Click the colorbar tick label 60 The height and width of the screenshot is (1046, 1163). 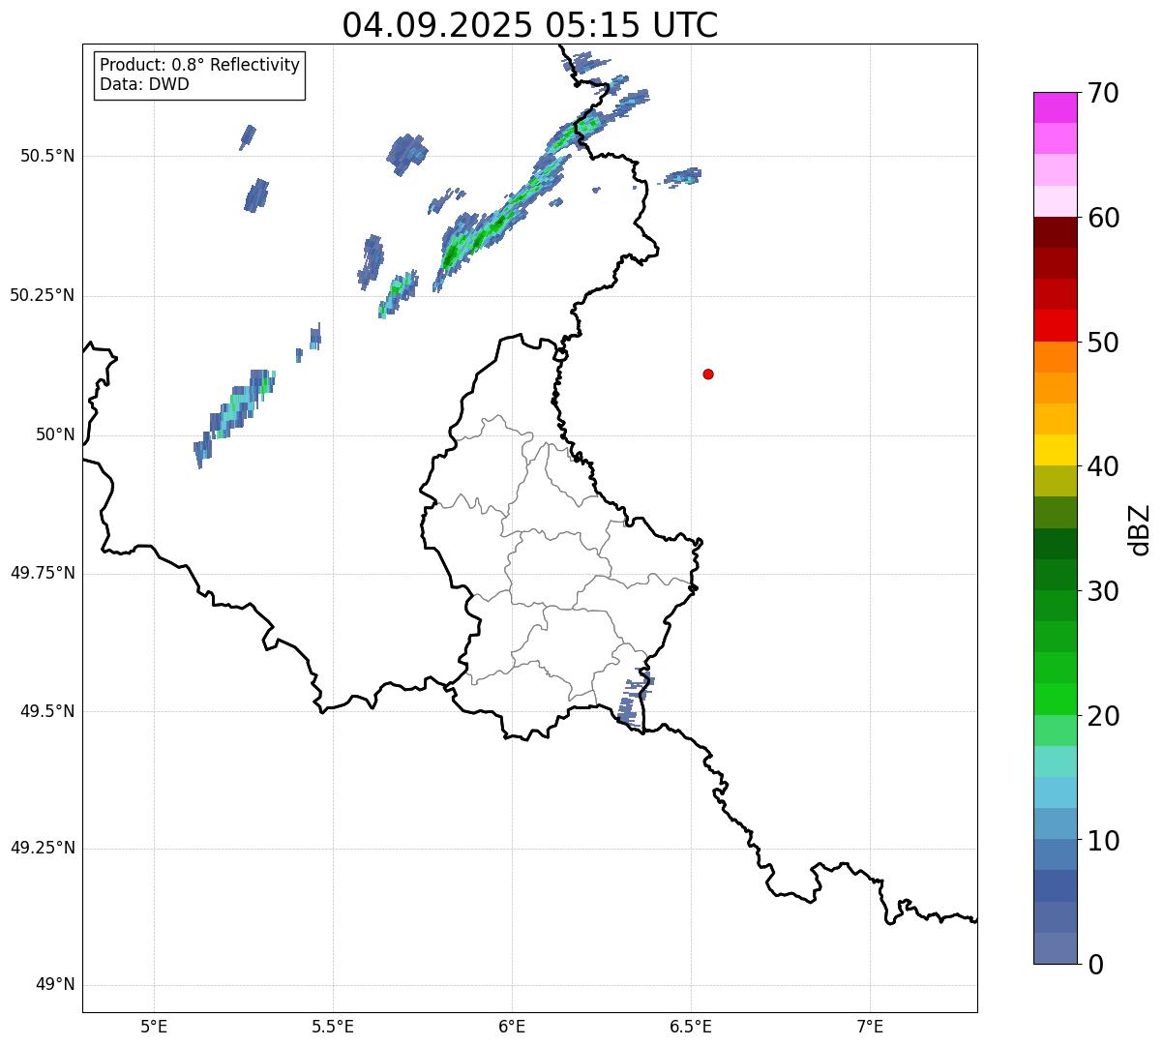(x=1103, y=218)
